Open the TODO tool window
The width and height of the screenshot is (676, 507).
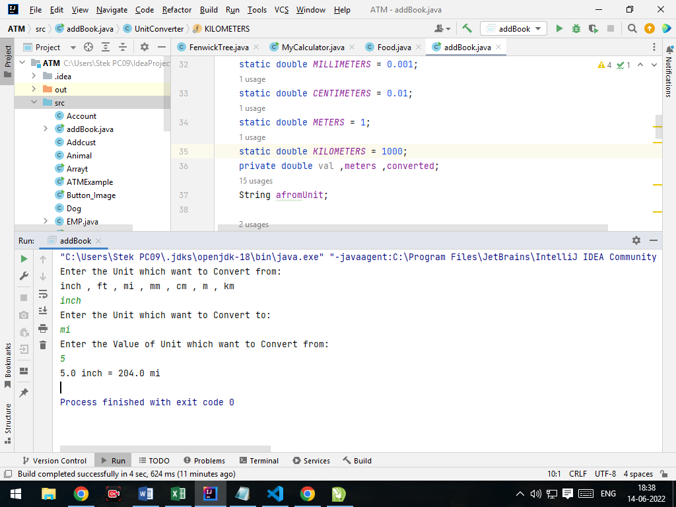click(x=153, y=460)
